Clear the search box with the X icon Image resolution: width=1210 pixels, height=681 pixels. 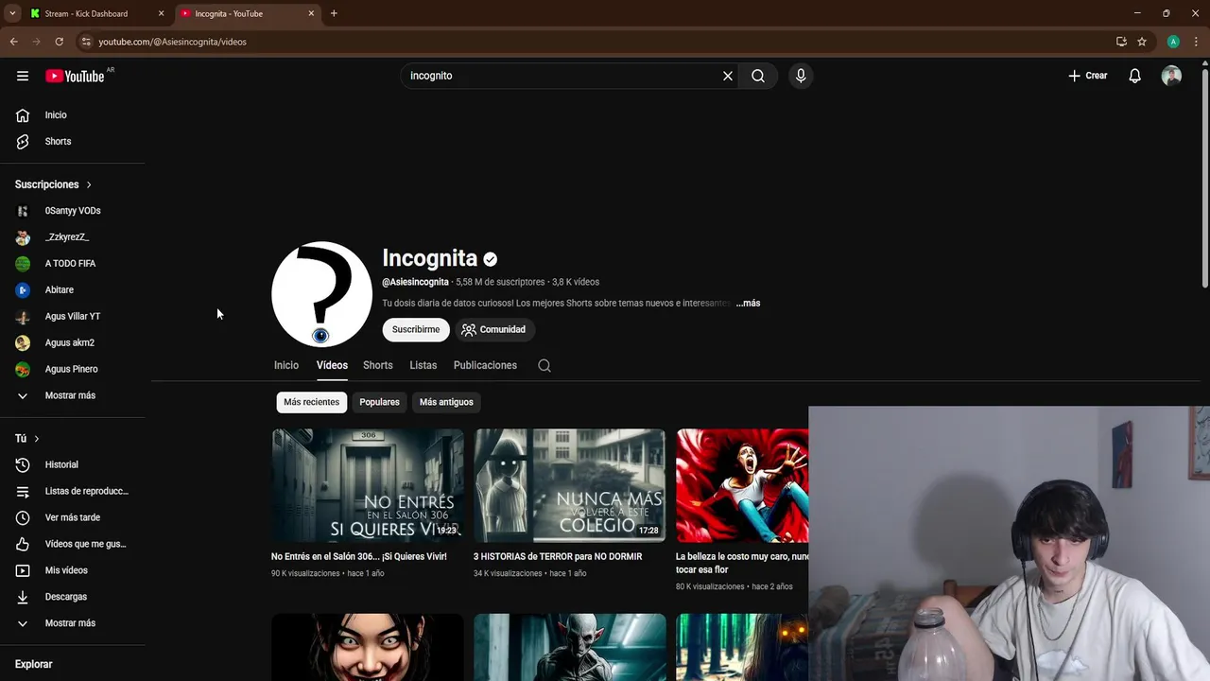(x=728, y=76)
